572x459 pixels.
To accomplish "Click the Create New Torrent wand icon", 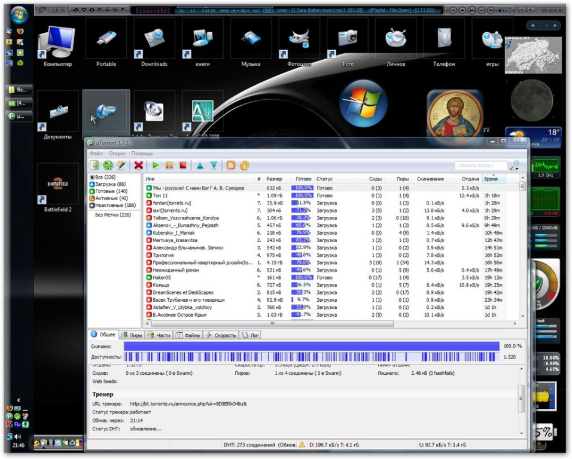I will 121,165.
